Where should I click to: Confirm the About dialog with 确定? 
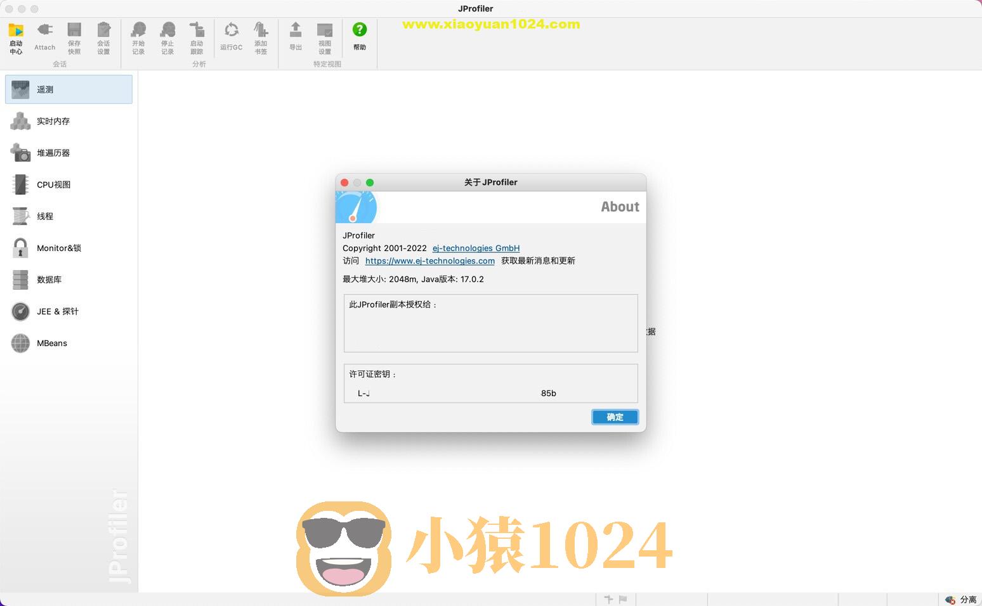pos(613,416)
